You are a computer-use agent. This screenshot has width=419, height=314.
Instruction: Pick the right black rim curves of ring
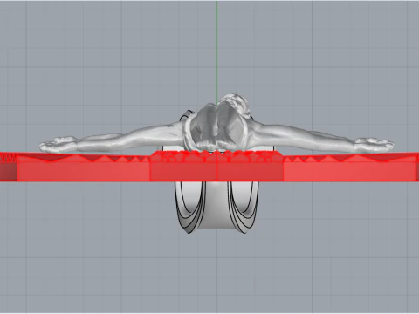(244, 207)
